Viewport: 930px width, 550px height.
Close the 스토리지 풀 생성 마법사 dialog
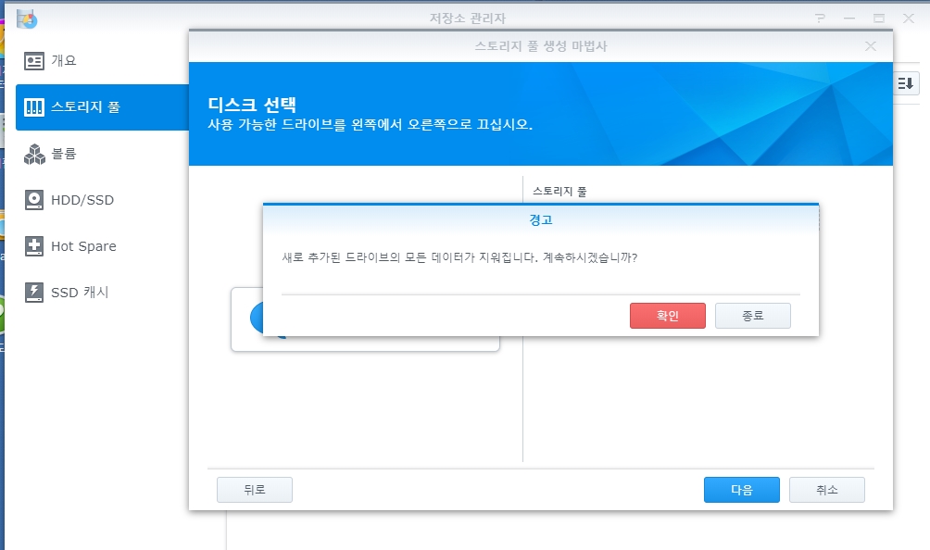[871, 46]
